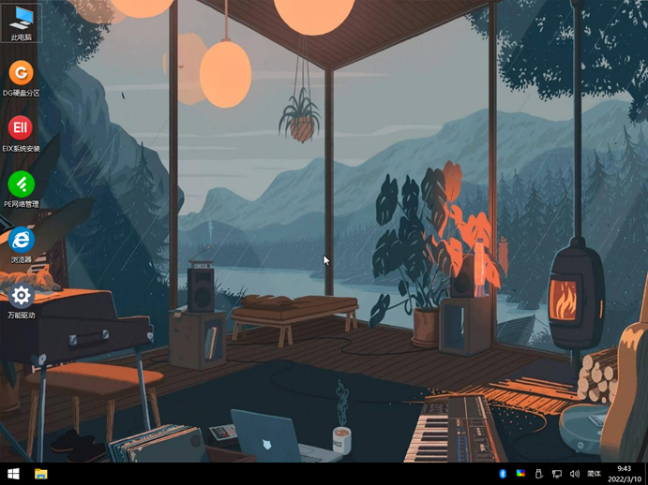648x485 pixels.
Task: Select the DG硬盘分区 icon label text
Action: (21, 94)
